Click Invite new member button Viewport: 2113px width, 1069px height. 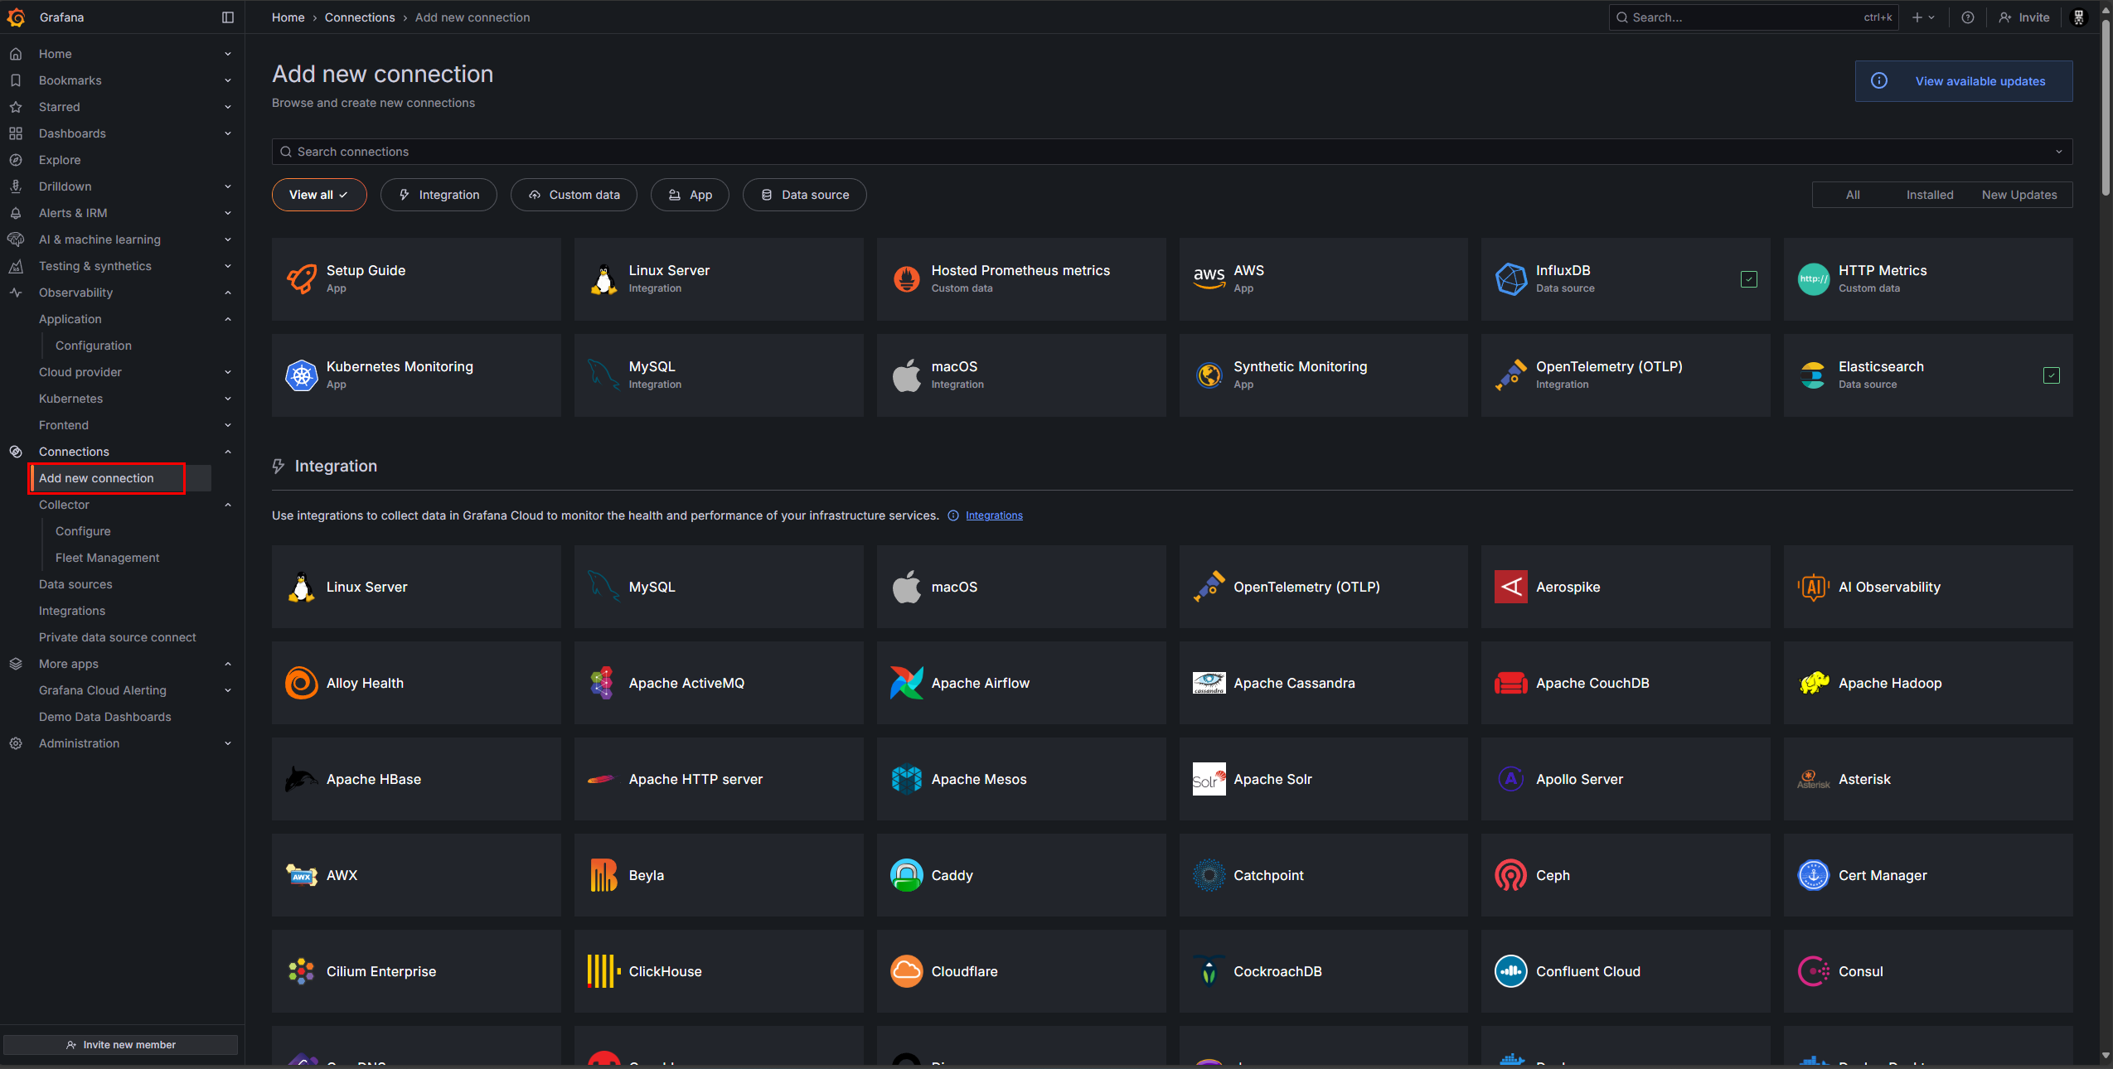tap(121, 1045)
